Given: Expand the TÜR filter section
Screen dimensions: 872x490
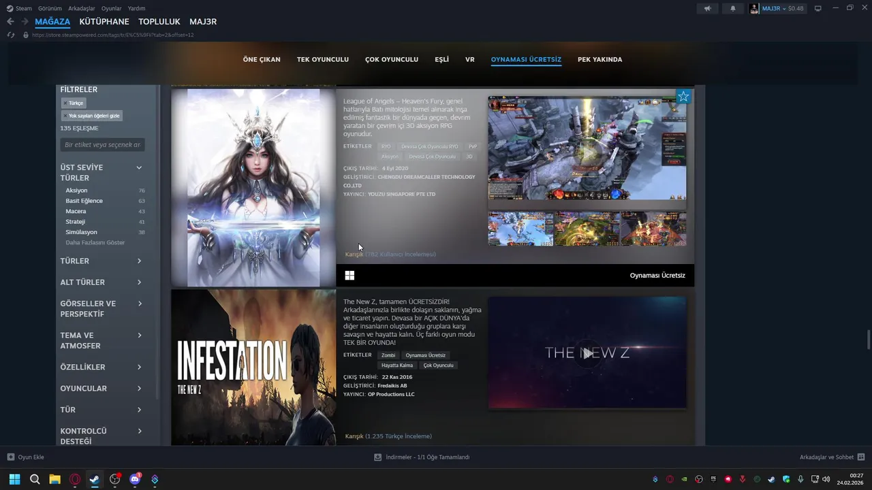Looking at the screenshot, I should (x=102, y=410).
